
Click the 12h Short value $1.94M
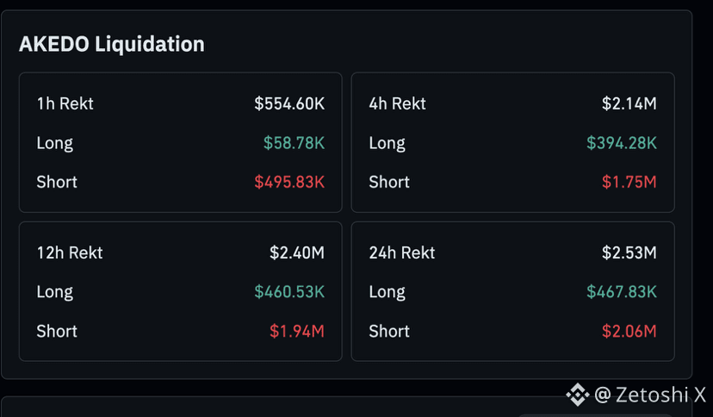297,331
